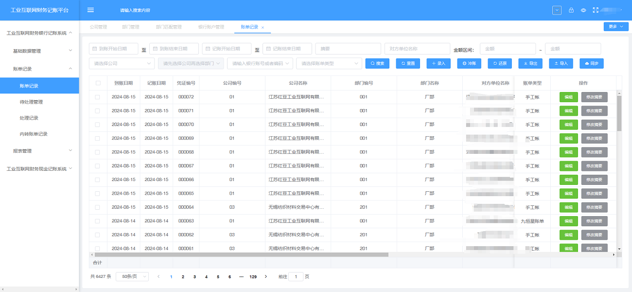Click the 导入 import button
This screenshot has height=292, width=632.
tap(561, 63)
